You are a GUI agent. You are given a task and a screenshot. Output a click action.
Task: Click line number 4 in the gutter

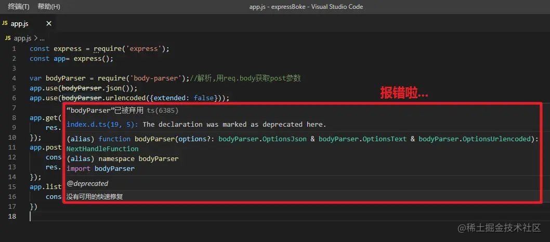[14, 78]
